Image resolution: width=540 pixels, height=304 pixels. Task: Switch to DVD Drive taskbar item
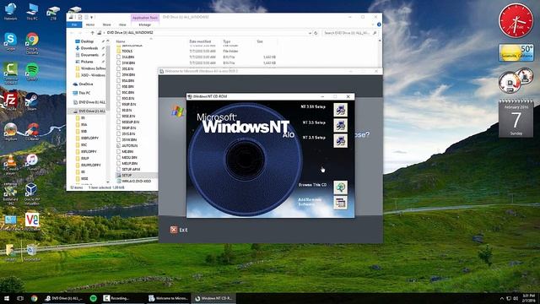[64, 298]
